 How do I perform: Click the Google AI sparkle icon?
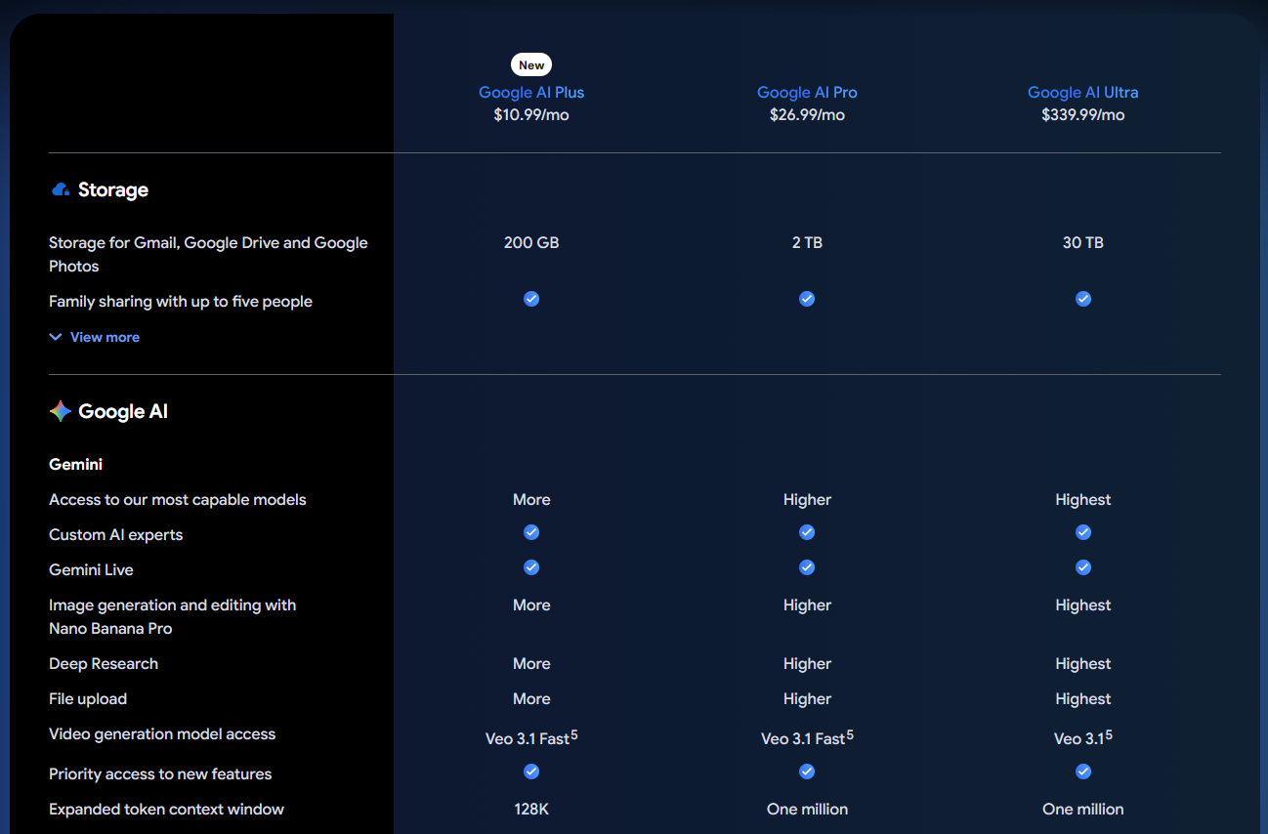(61, 411)
